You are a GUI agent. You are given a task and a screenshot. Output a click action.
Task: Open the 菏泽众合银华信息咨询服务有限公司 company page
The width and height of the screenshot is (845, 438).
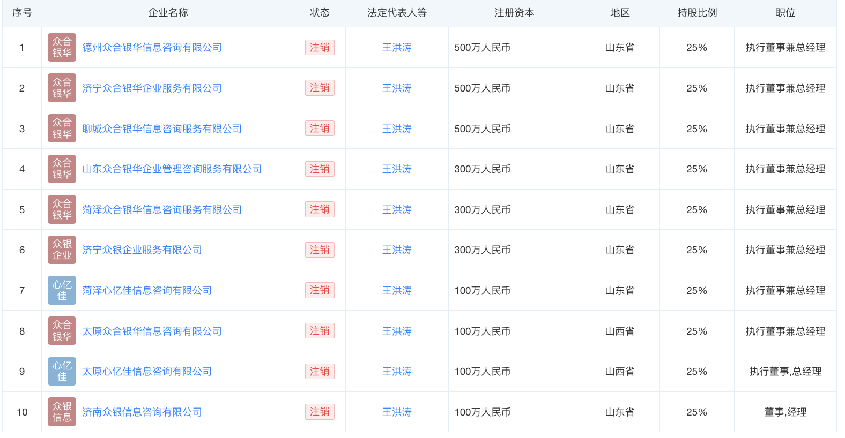point(162,210)
